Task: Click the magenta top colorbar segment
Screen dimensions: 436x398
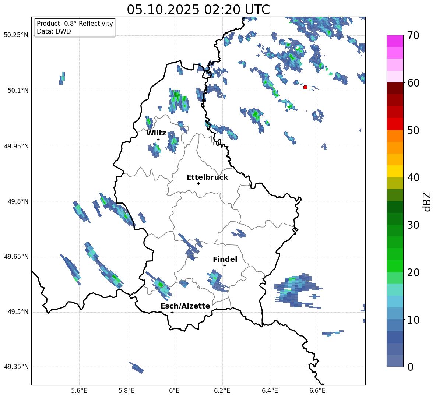Action: [395, 41]
